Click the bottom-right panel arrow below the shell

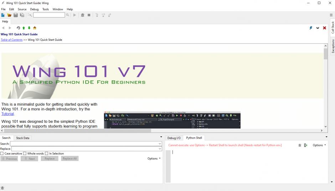coord(331,182)
